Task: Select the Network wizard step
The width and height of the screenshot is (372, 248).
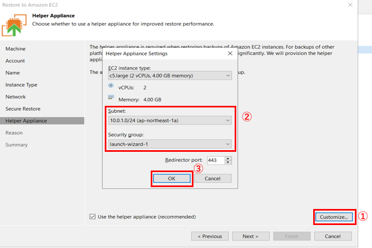Action: click(15, 97)
